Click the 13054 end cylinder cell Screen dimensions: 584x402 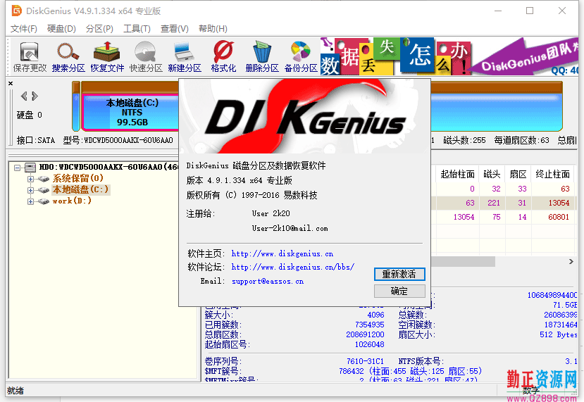(559, 203)
